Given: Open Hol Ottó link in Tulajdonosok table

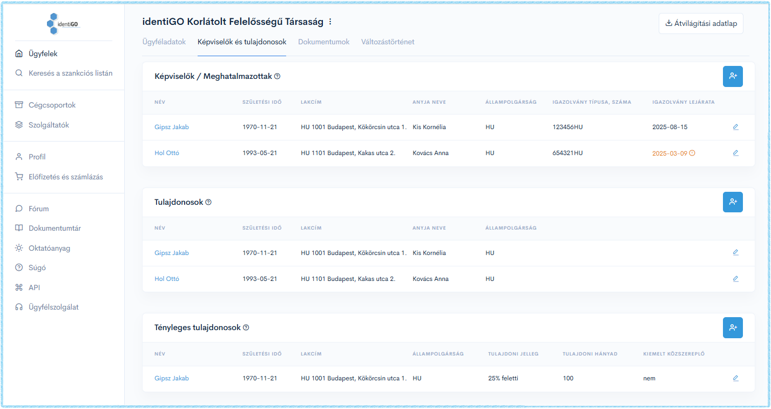Looking at the screenshot, I should point(167,279).
